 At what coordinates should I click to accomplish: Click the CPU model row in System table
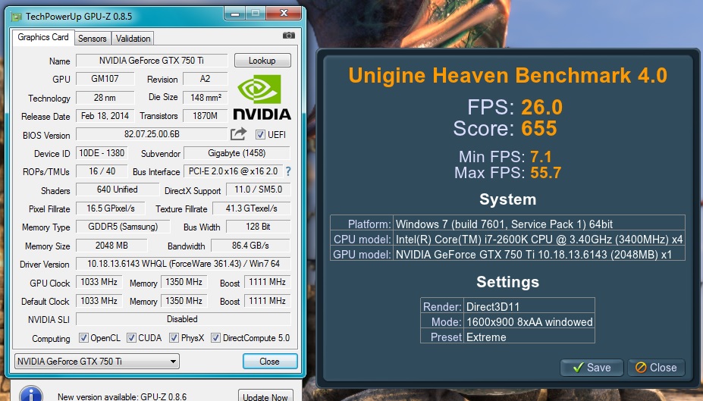point(507,240)
